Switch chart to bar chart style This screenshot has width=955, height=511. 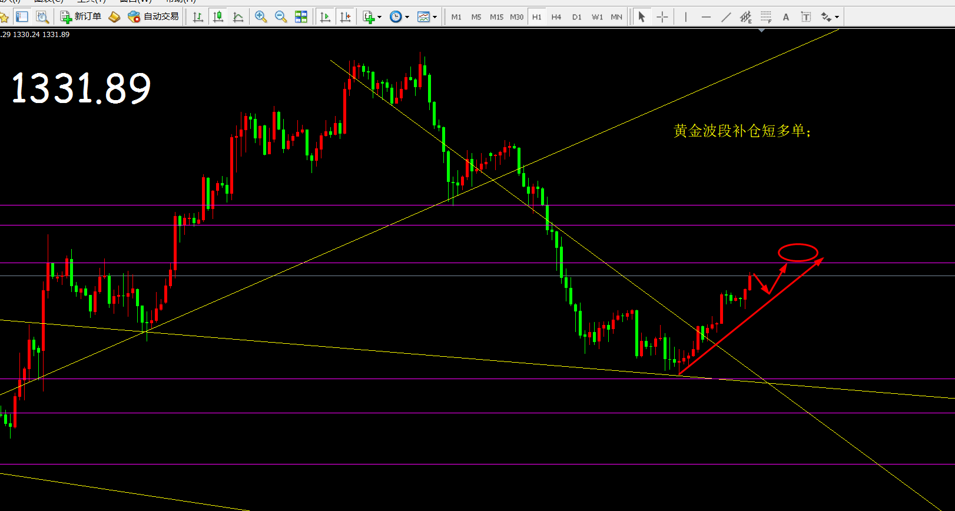click(x=198, y=16)
